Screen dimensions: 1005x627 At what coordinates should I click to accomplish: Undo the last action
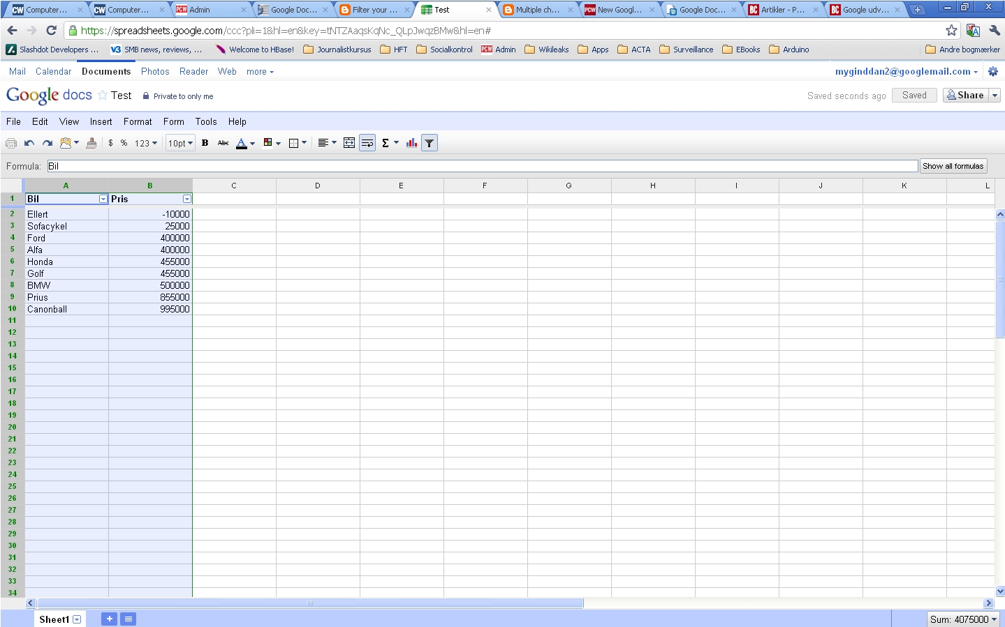(x=29, y=143)
